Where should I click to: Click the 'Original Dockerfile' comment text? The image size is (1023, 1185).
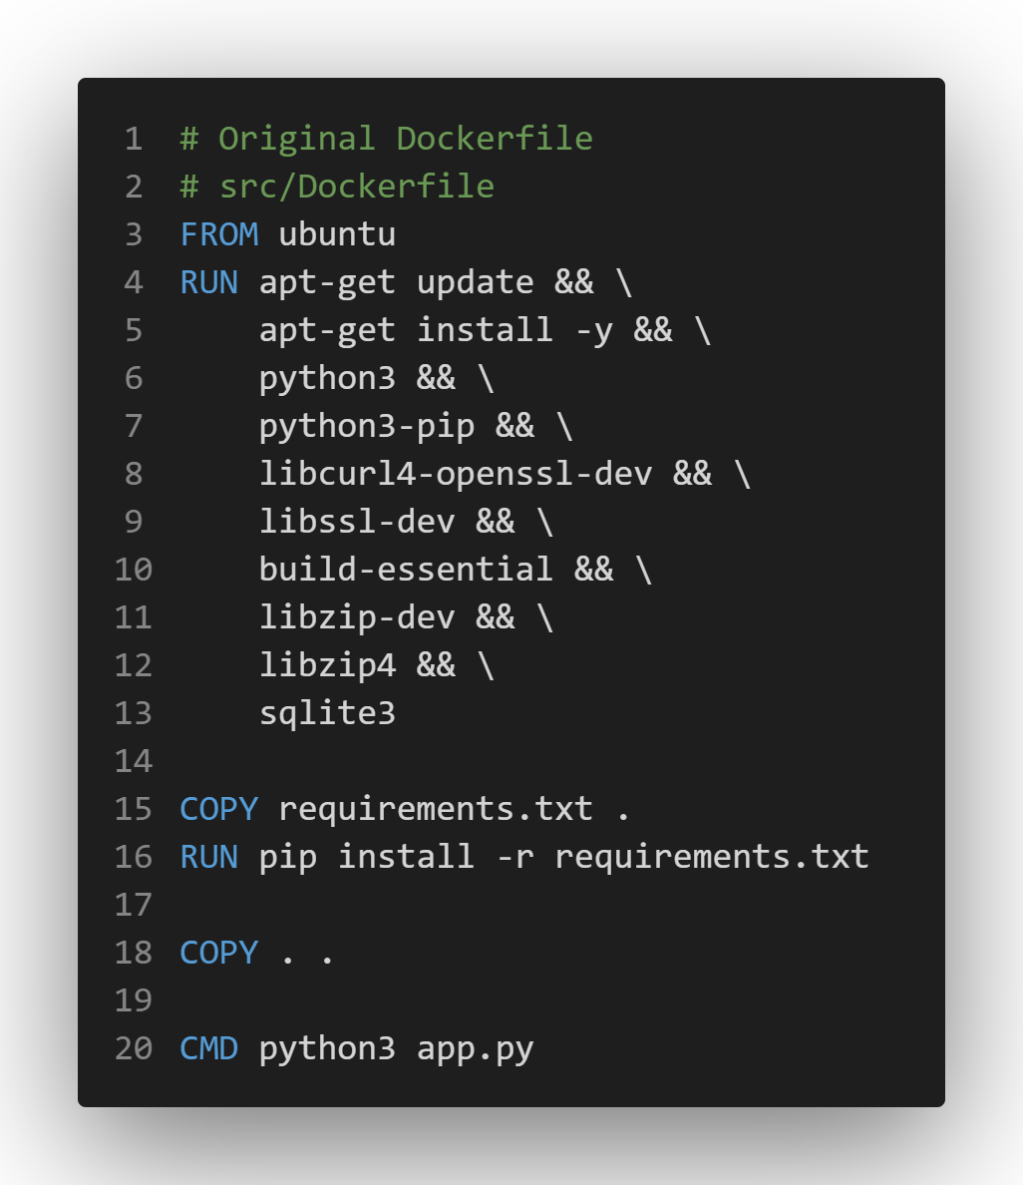coord(405,139)
